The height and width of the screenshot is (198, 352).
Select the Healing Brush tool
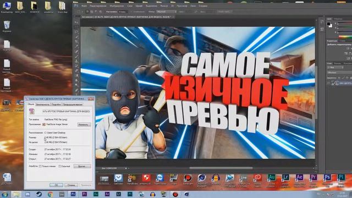click(76, 51)
